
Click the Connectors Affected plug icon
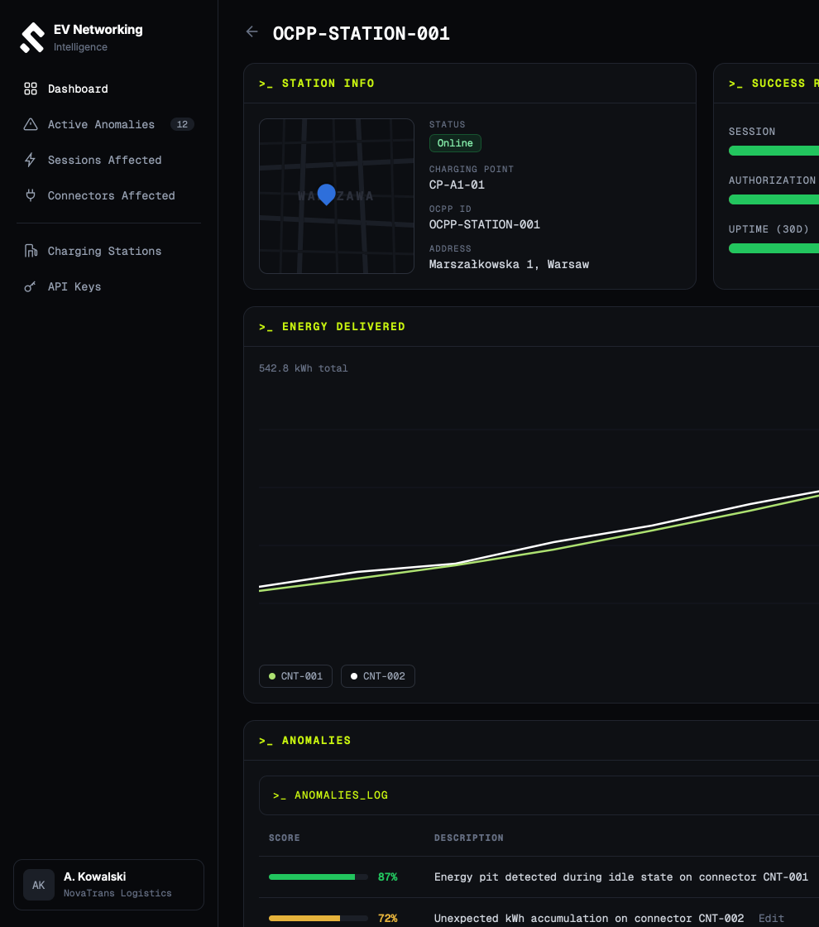(x=31, y=195)
